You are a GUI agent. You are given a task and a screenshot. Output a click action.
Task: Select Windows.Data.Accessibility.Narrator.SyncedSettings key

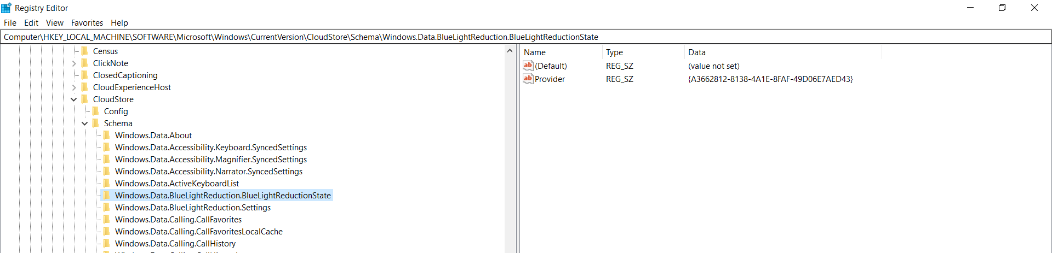[x=209, y=172]
